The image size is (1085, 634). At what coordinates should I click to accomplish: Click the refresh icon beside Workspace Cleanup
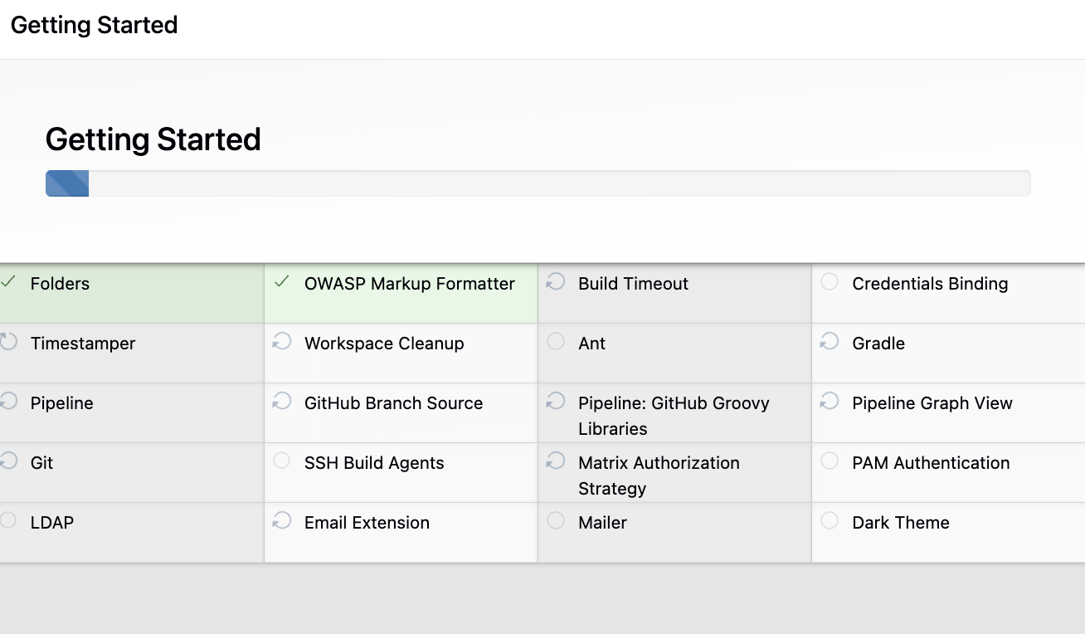click(282, 342)
